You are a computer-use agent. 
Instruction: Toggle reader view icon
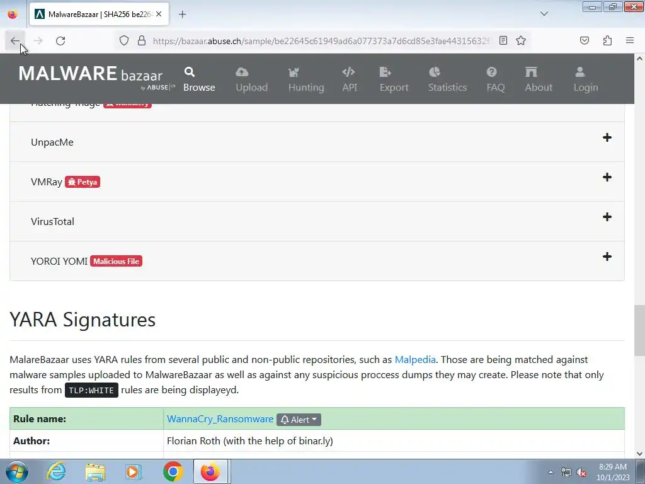tap(503, 40)
